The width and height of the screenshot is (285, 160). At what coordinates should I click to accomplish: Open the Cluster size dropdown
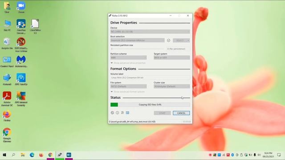coord(172,86)
